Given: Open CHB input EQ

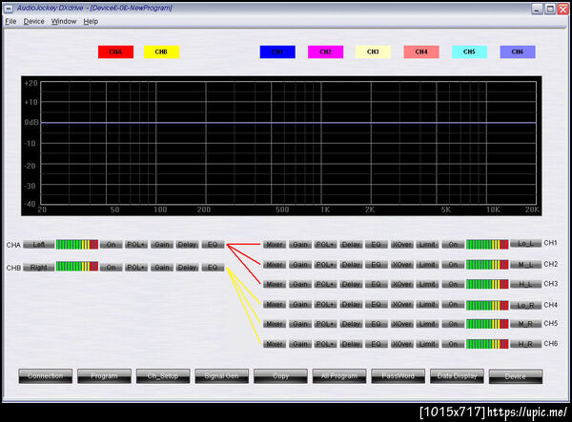Looking at the screenshot, I should [213, 268].
